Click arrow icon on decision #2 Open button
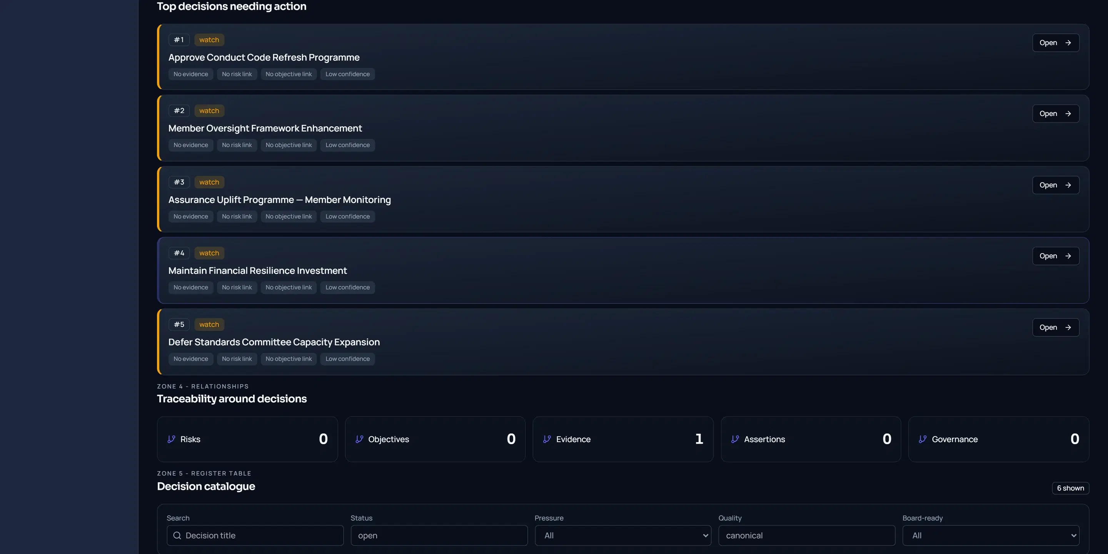The image size is (1108, 554). point(1068,113)
